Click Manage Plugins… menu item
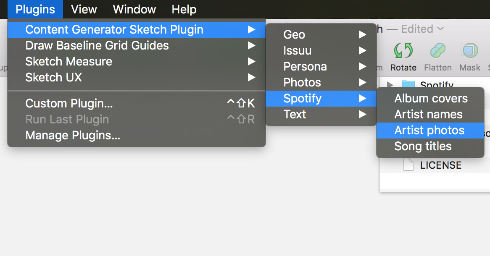The height and width of the screenshot is (256, 490). tap(73, 136)
